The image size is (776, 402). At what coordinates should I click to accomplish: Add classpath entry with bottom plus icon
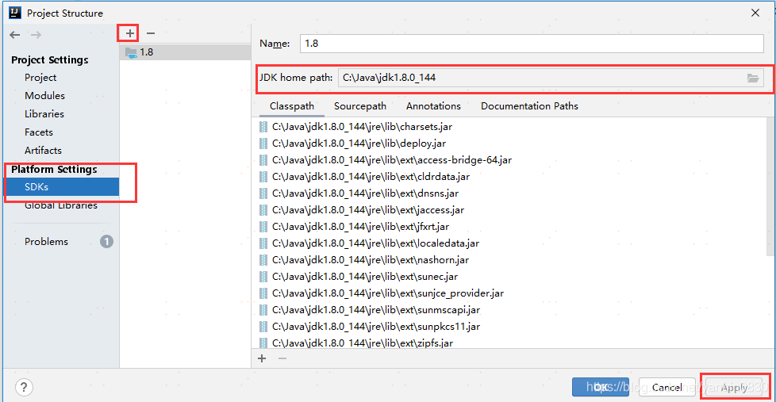click(262, 358)
